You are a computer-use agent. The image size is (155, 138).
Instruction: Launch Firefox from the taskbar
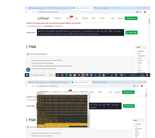79,75
